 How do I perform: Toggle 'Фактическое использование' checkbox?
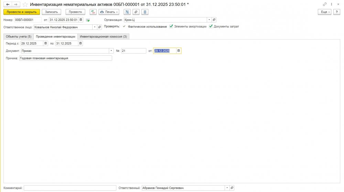tap(124, 26)
